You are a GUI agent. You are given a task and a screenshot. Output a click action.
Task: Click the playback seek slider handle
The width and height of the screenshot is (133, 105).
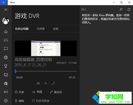tap(16, 71)
